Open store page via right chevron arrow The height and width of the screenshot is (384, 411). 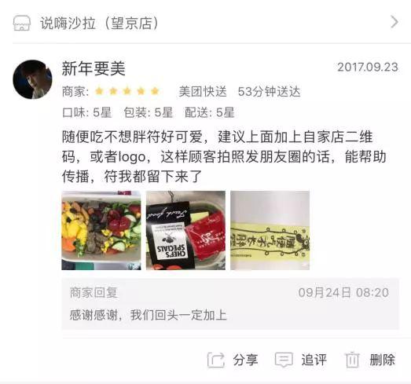click(394, 22)
